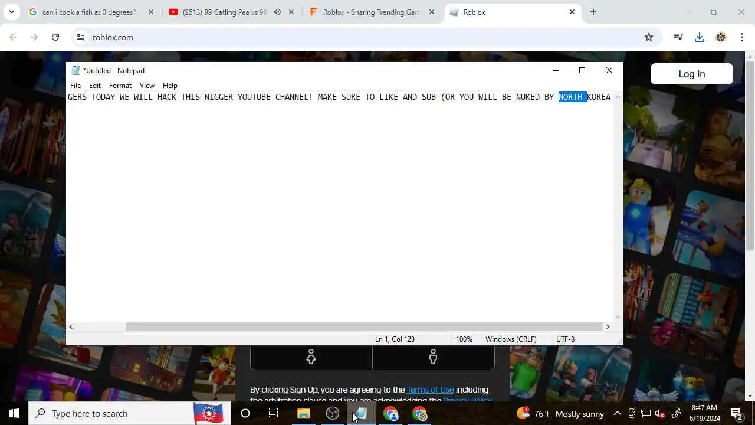View site information for roblox.com
The width and height of the screenshot is (755, 425).
pyautogui.click(x=81, y=37)
